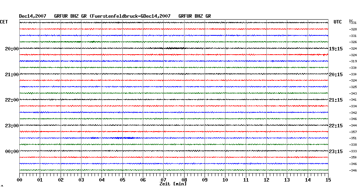Image resolution: width=359 pixels, height=190 pixels.
Task: Click the 22:15 UTC time label
Action: [x=336, y=126]
